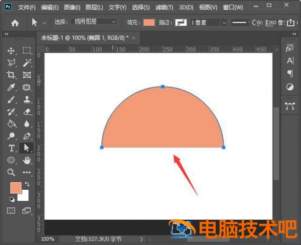Expand the right panel dock arrows
The height and width of the screenshot is (245, 301).
[x=294, y=34]
